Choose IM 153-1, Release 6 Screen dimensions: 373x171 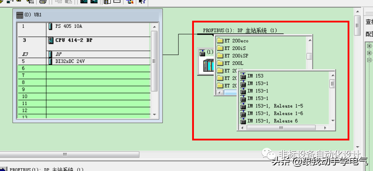pos(269,121)
